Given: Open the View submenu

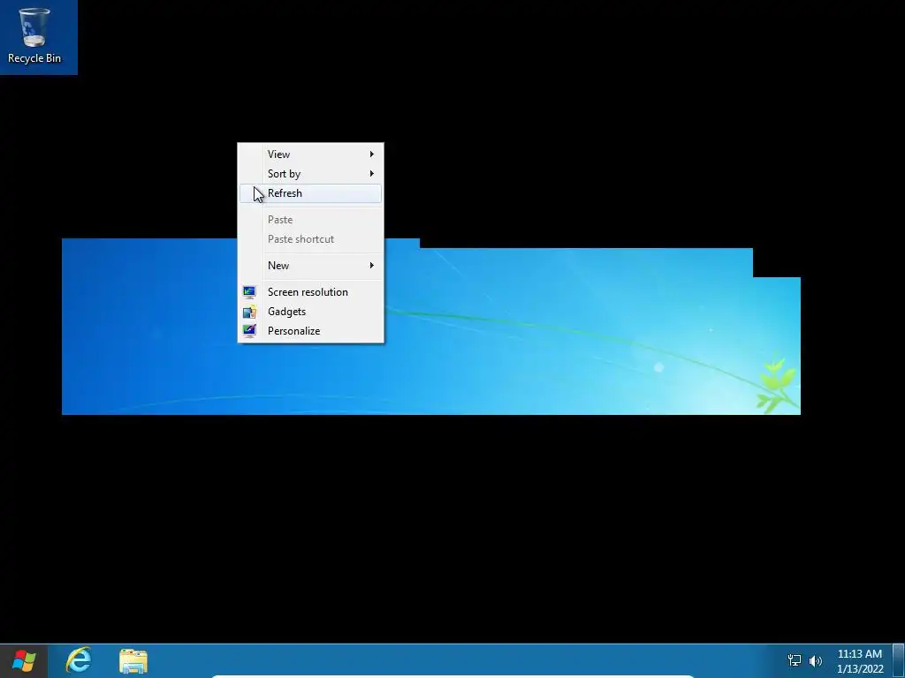Looking at the screenshot, I should click(310, 154).
